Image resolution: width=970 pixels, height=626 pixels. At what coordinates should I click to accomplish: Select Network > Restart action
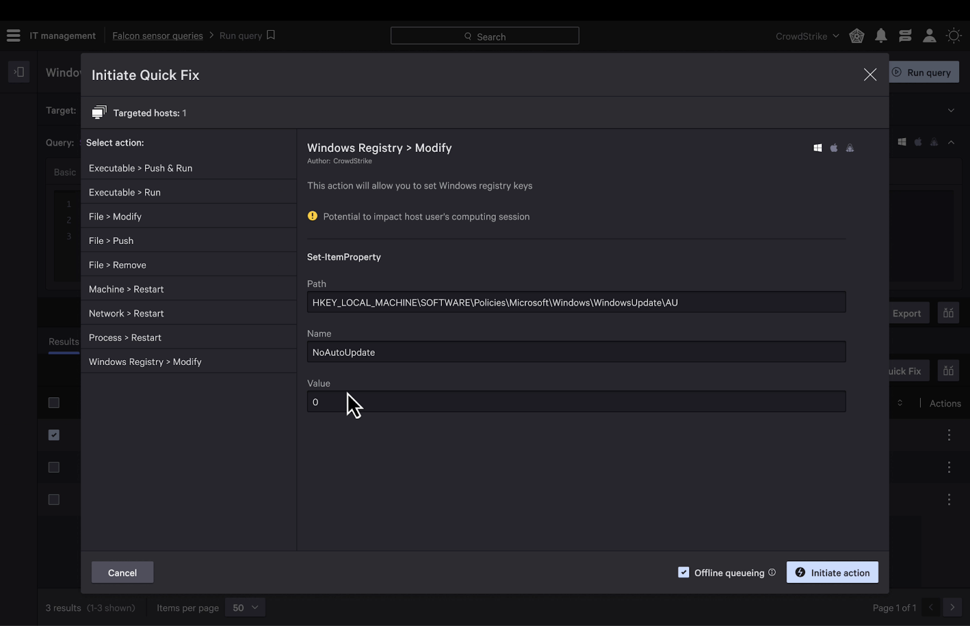tap(189, 313)
